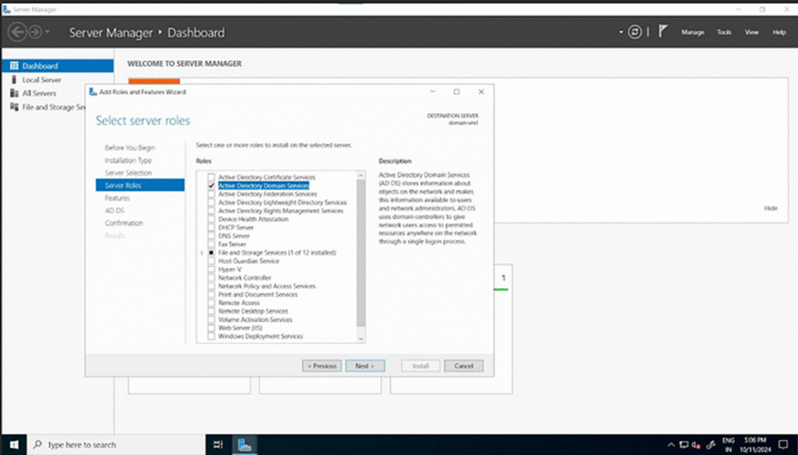Click the back navigation arrow
798x455 pixels.
point(16,32)
